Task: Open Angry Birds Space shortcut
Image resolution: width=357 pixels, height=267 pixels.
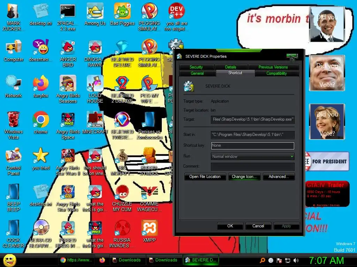Action: click(x=68, y=125)
